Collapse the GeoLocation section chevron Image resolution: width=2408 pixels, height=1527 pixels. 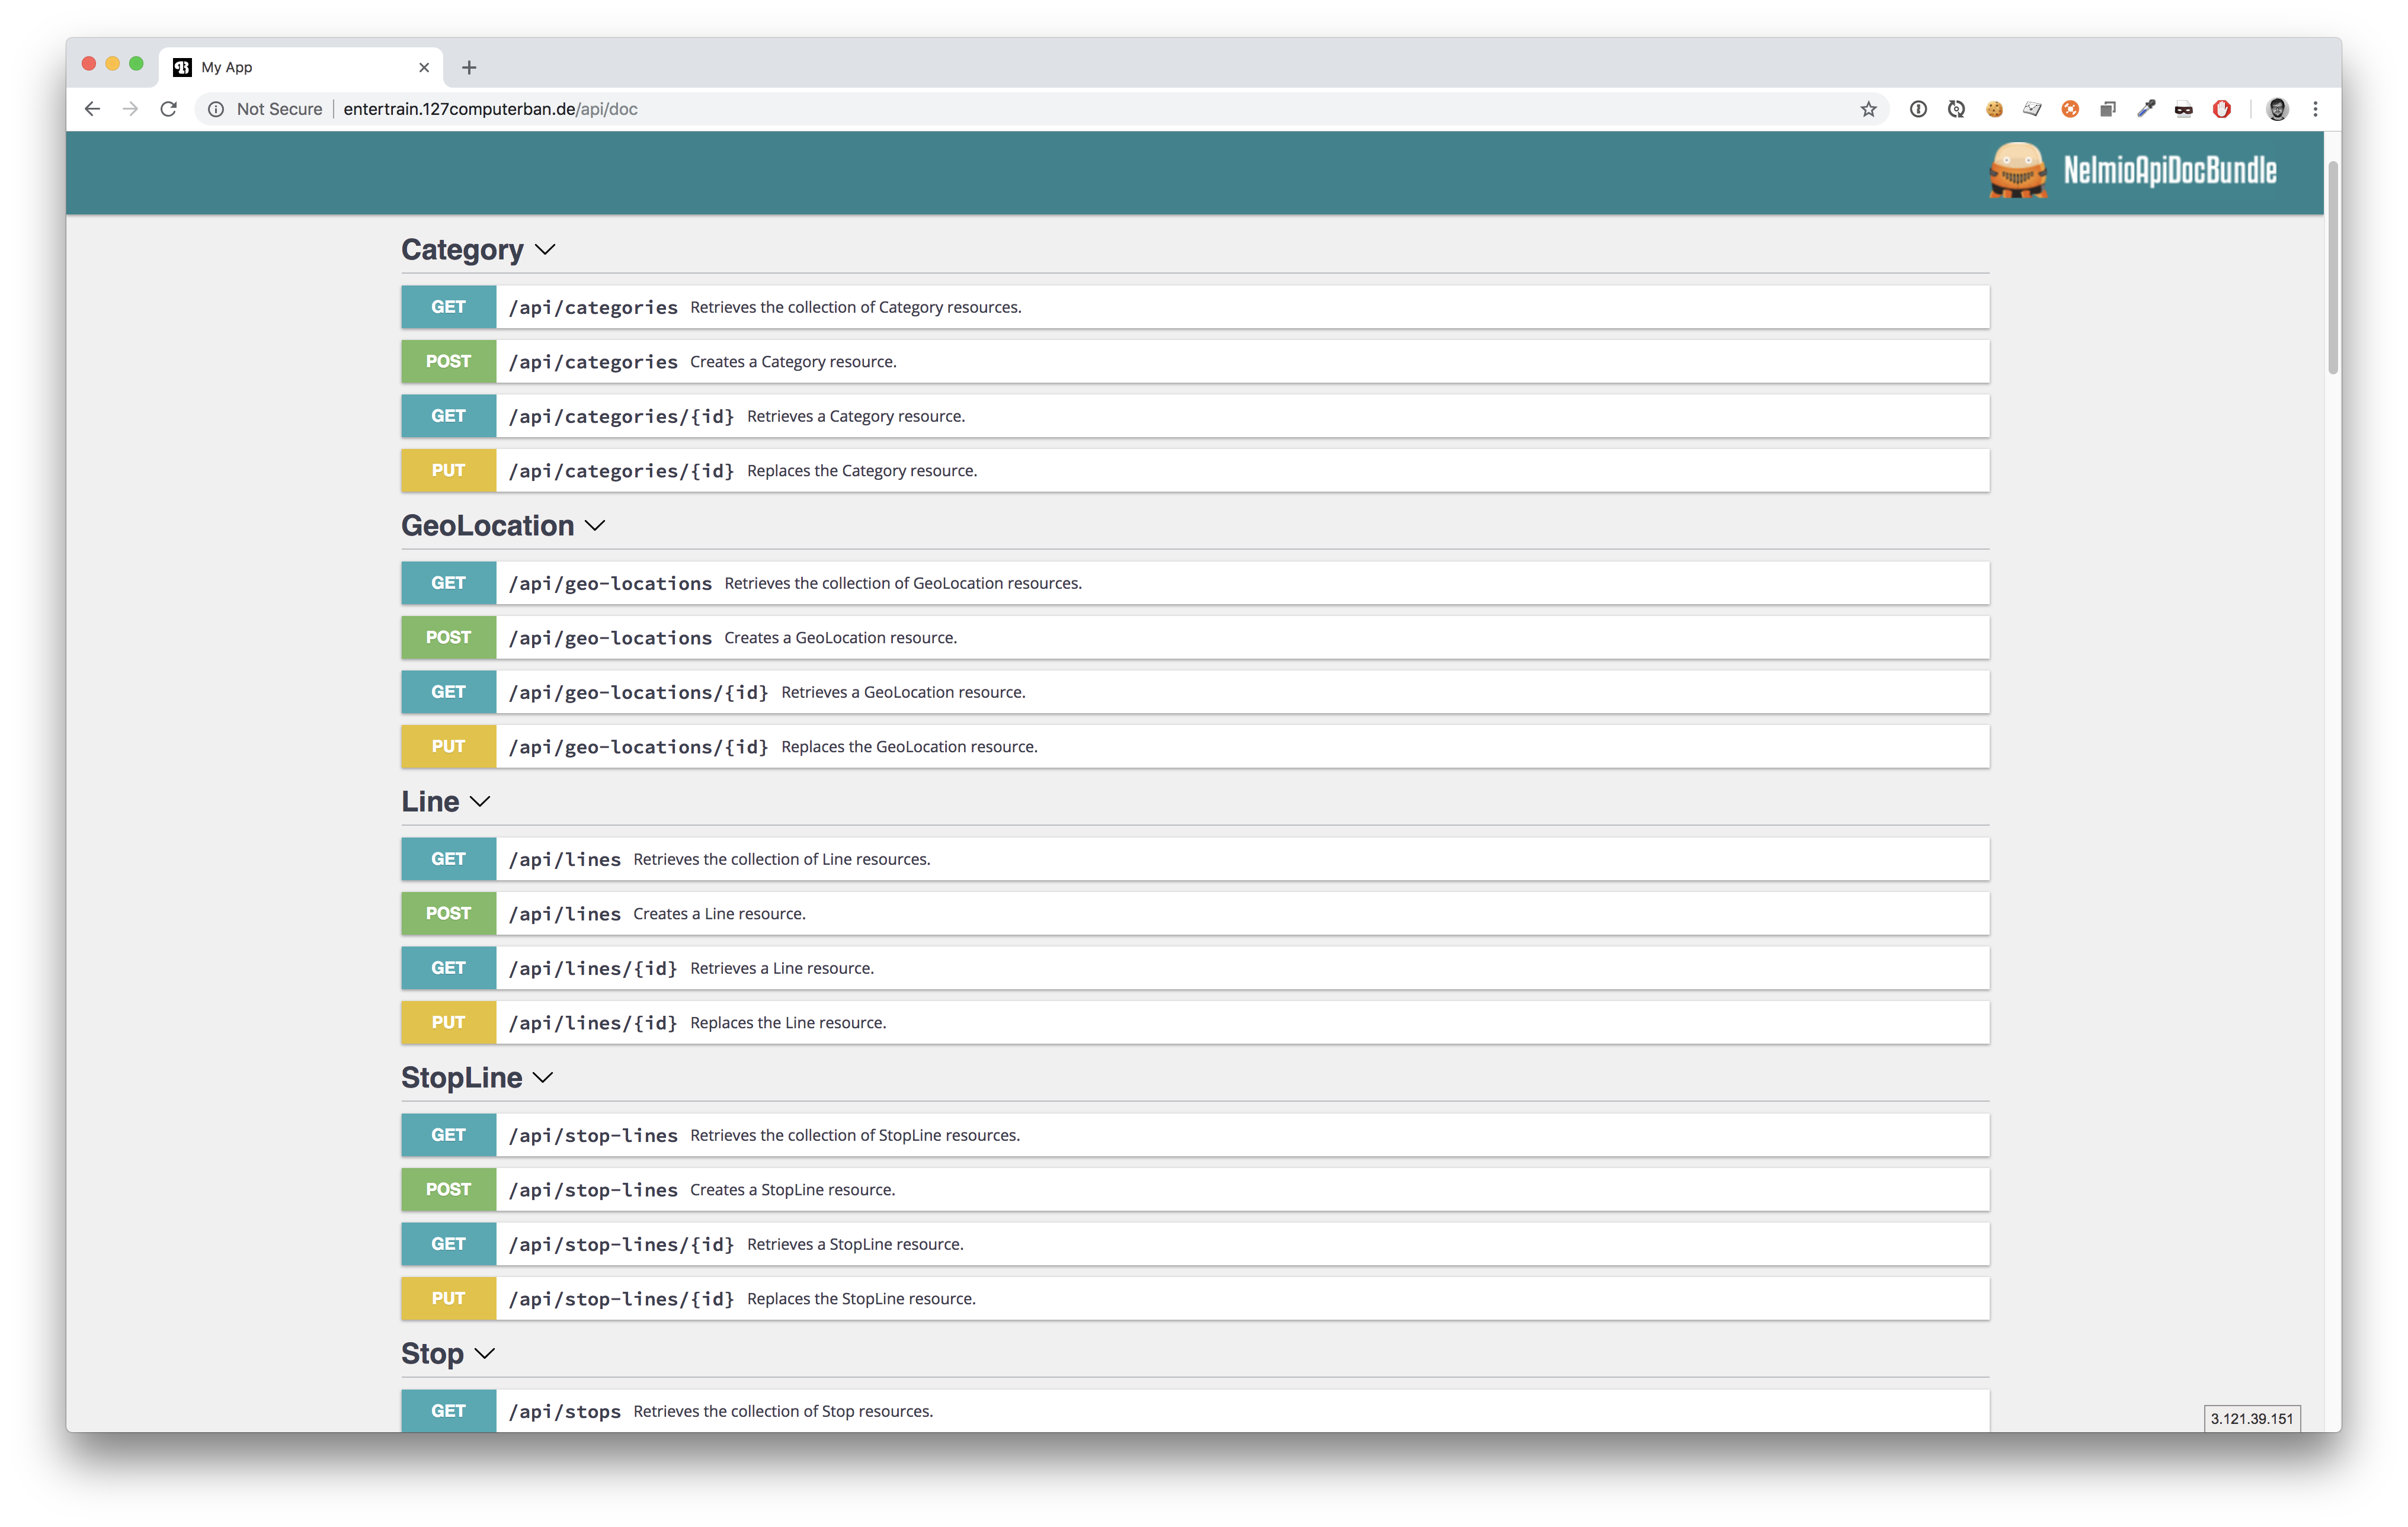coord(595,525)
